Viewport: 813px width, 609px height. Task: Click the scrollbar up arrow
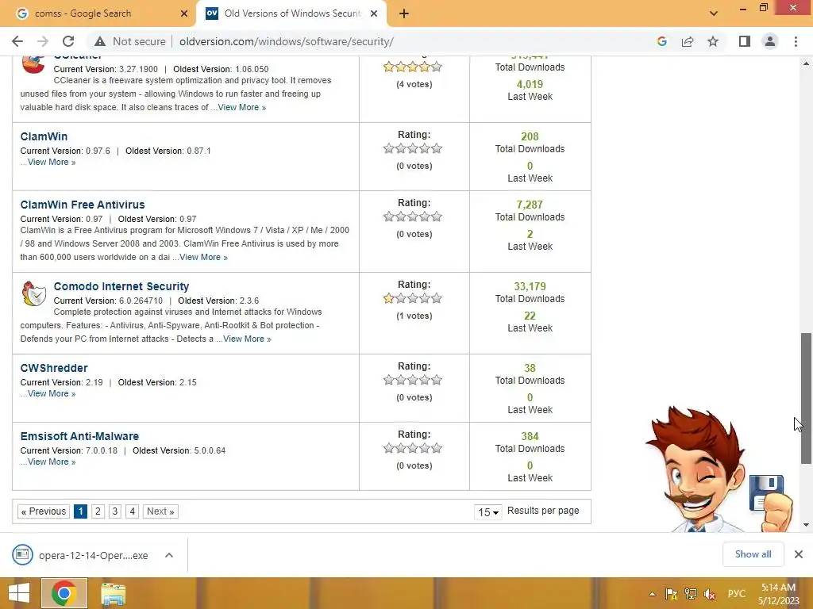pos(806,63)
